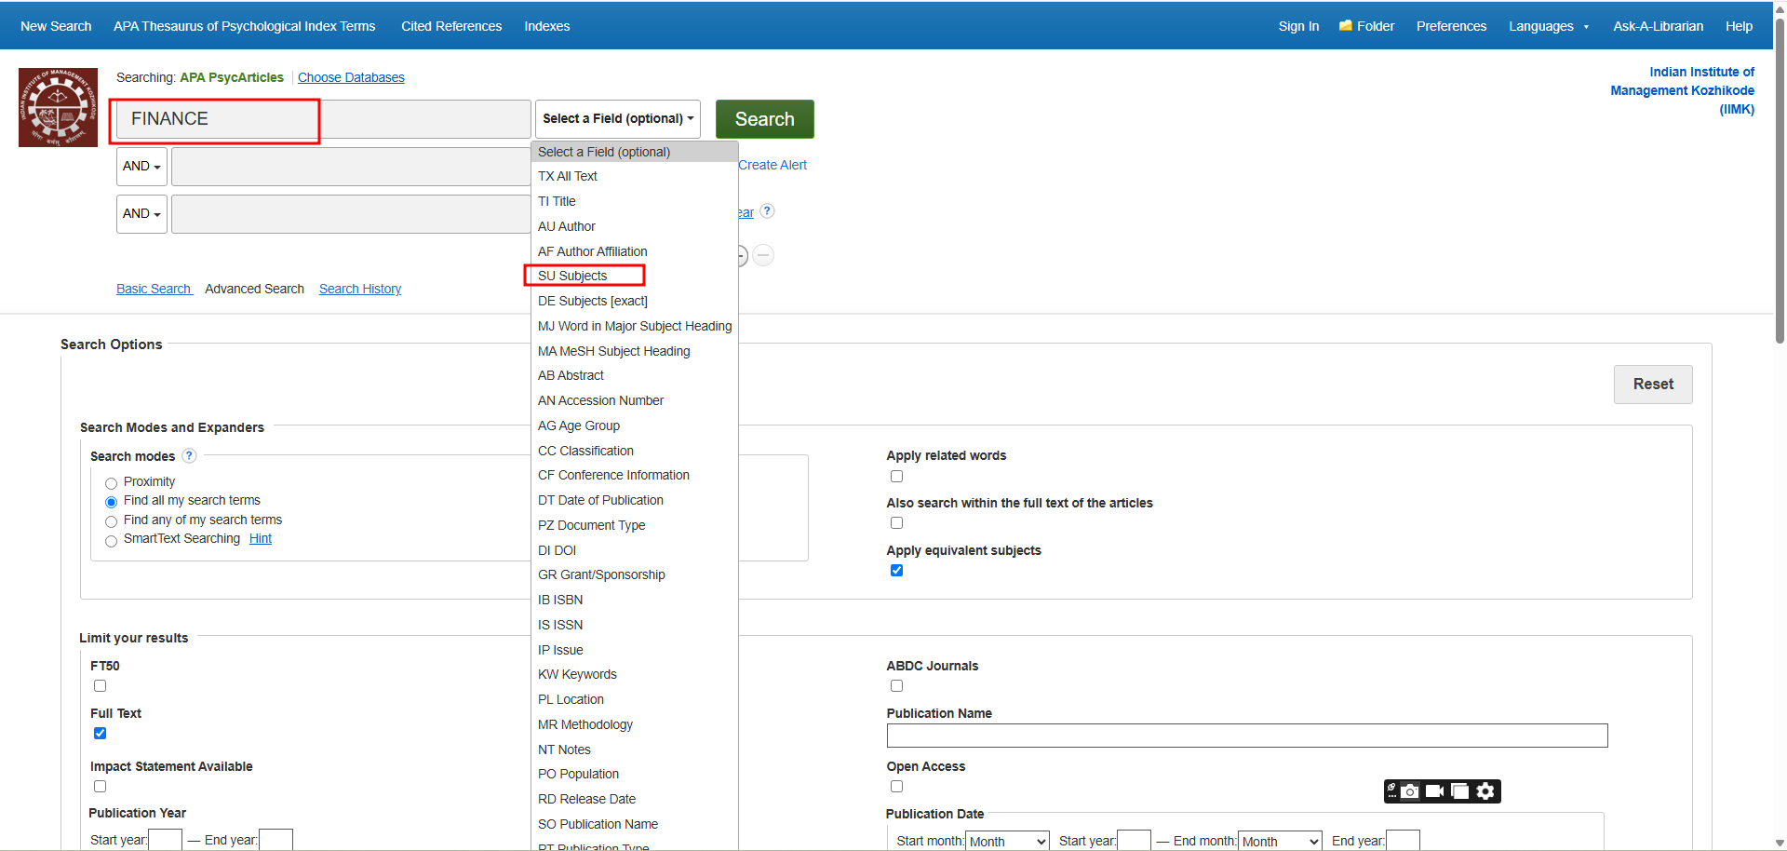Select the Proximity search mode radio button

(x=112, y=483)
